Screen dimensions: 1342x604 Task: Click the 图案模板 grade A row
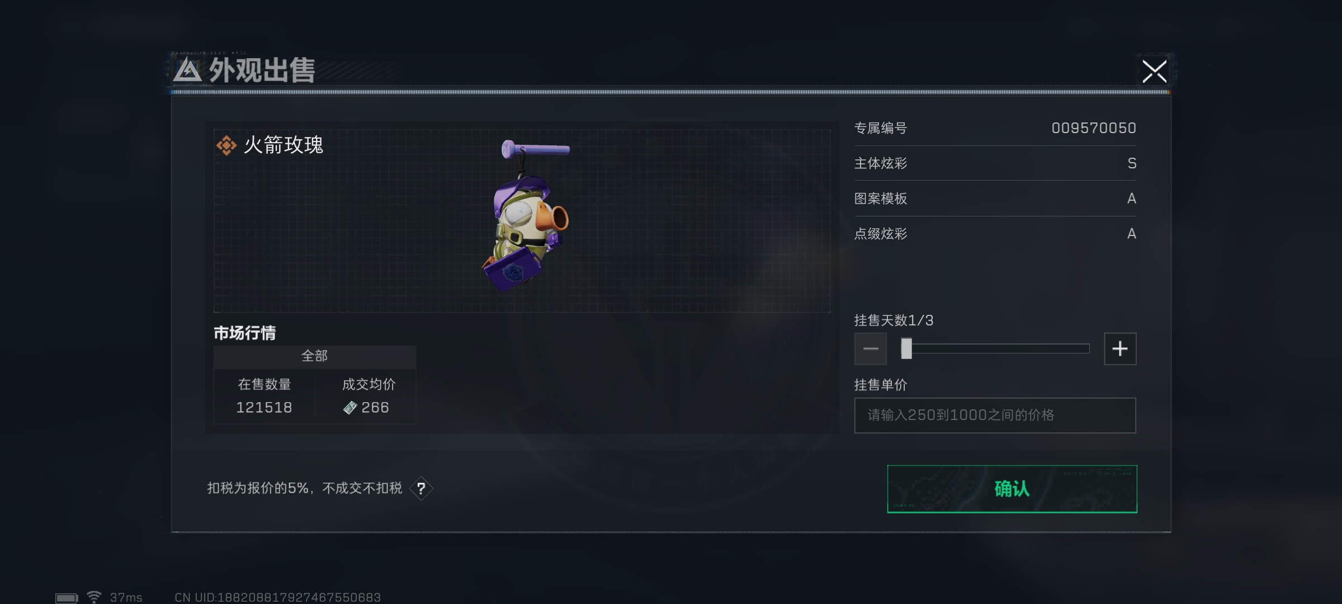[995, 199]
